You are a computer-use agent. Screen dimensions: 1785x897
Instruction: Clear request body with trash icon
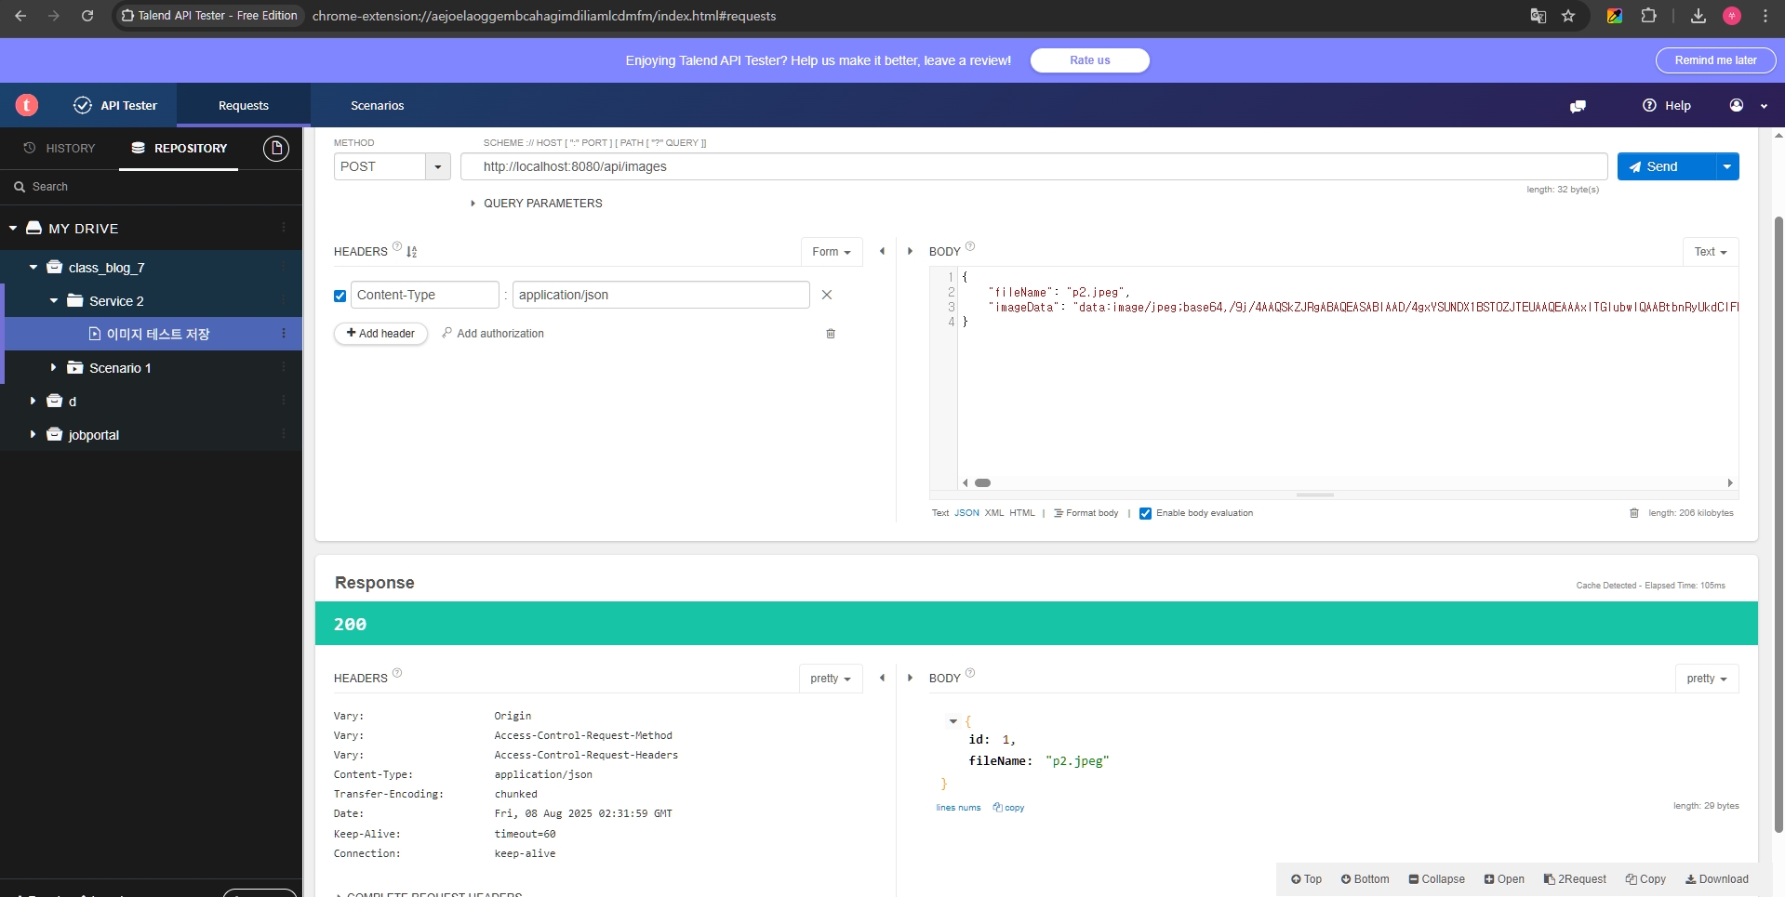[x=1634, y=513]
